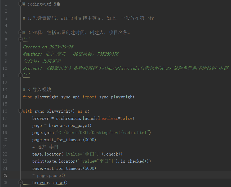Collapse docstring fold marker on line 6
231x187 pixels.
coord(20,39)
